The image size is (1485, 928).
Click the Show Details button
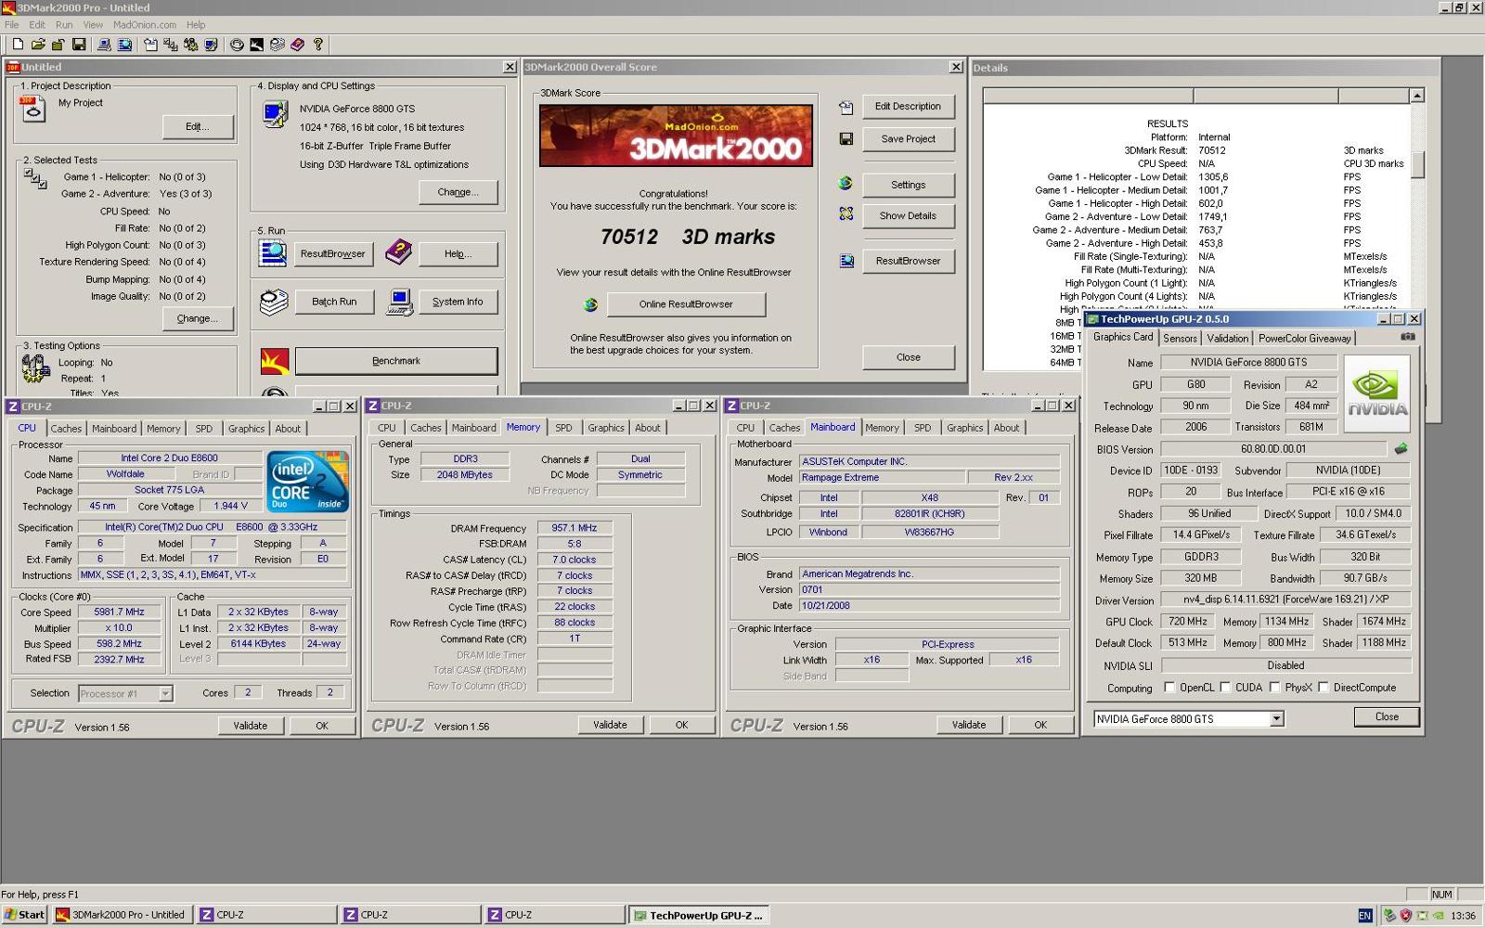point(908,215)
